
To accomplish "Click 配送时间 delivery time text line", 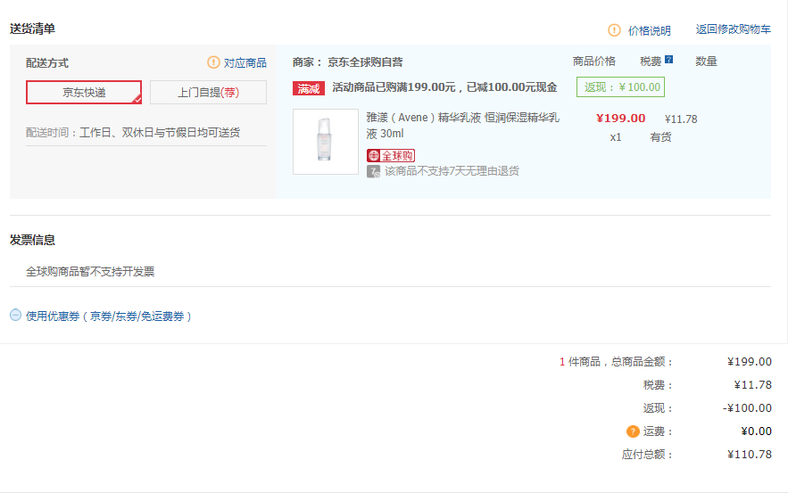I will click(133, 133).
